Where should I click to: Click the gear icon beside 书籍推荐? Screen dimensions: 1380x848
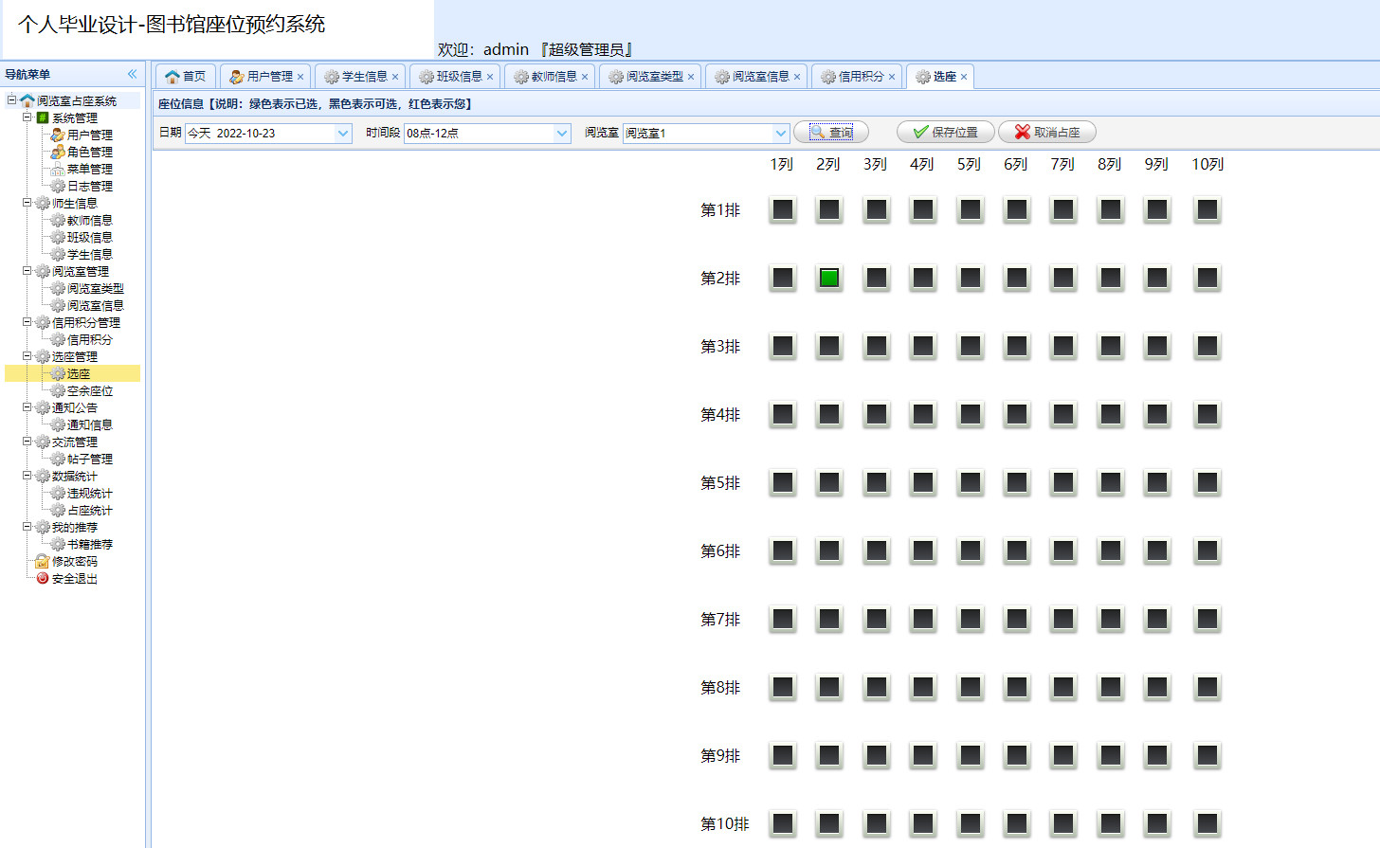[58, 544]
